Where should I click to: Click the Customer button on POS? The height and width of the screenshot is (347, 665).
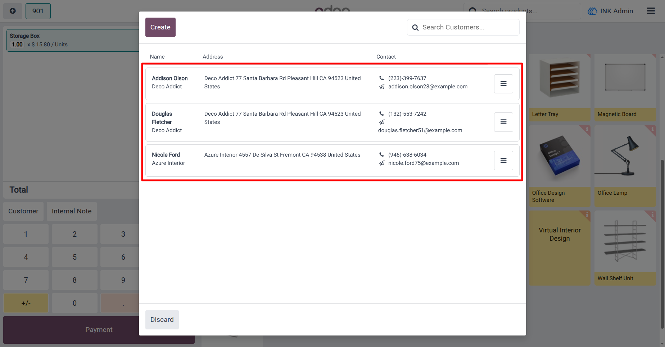[x=23, y=211]
